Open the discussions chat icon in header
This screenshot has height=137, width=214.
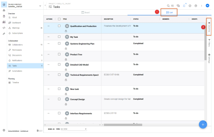pos(178,6)
